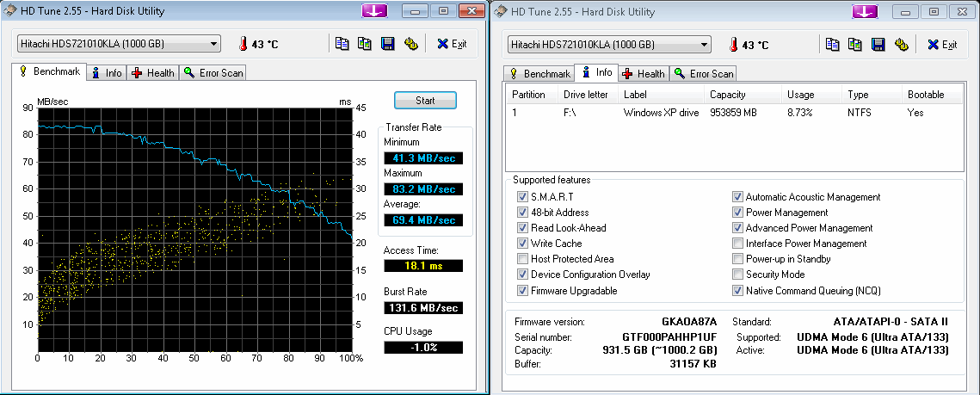Enable the Interface Power Management checkbox

click(737, 244)
